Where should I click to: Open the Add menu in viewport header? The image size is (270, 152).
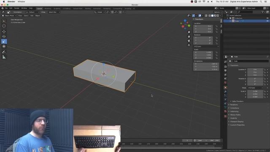[32, 16]
